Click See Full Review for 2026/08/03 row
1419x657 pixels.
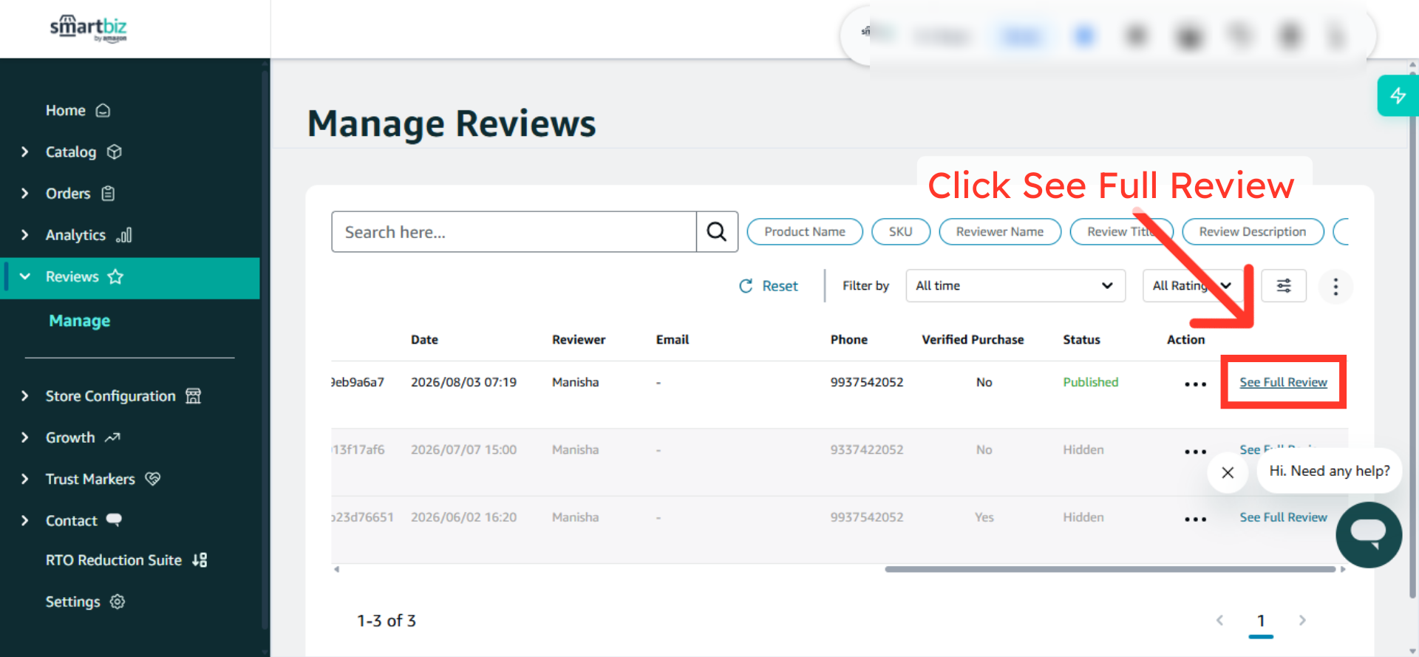click(x=1283, y=382)
